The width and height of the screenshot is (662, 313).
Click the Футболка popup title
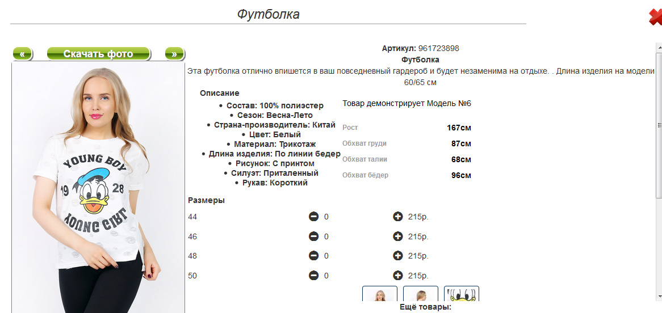click(x=268, y=14)
